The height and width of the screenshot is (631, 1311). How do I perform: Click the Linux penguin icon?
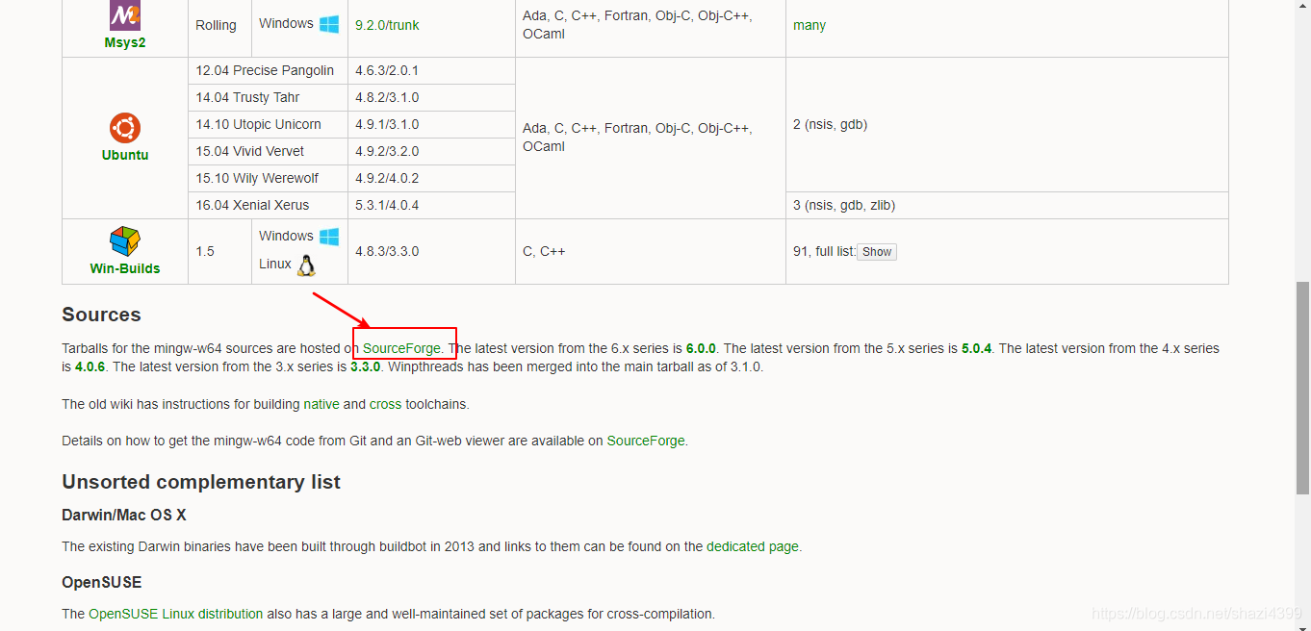(306, 265)
